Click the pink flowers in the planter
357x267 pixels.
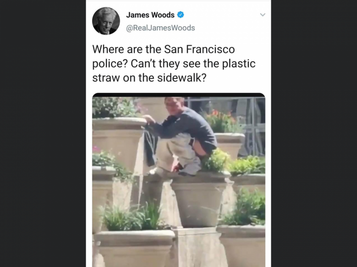[96, 149]
